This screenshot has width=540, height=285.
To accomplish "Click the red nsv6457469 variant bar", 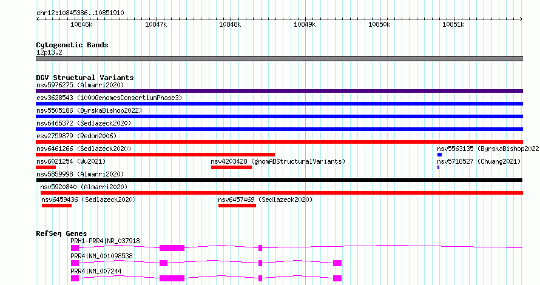I will click(237, 206).
